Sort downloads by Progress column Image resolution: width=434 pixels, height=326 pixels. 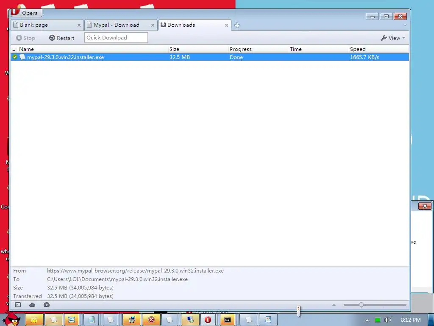259,49
